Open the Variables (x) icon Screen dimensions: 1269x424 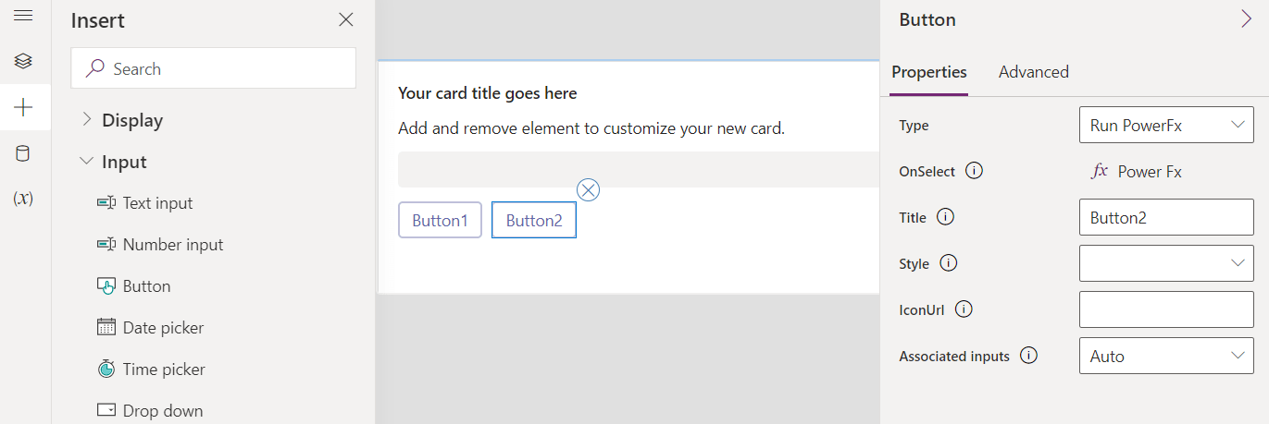tap(23, 198)
